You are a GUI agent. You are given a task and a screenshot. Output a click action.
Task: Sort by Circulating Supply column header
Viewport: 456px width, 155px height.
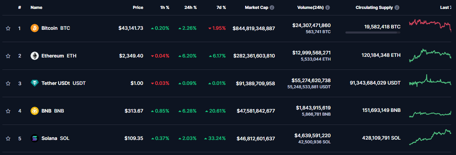[x=374, y=8]
